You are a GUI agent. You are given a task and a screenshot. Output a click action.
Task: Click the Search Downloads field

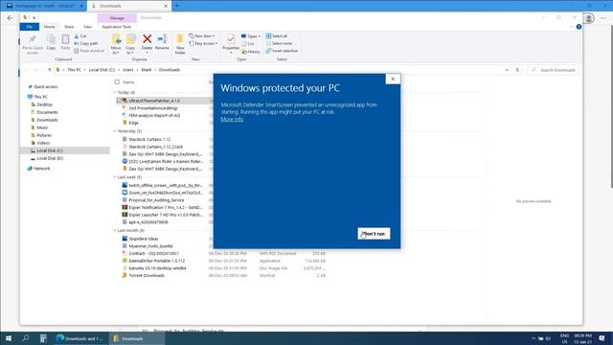click(554, 70)
